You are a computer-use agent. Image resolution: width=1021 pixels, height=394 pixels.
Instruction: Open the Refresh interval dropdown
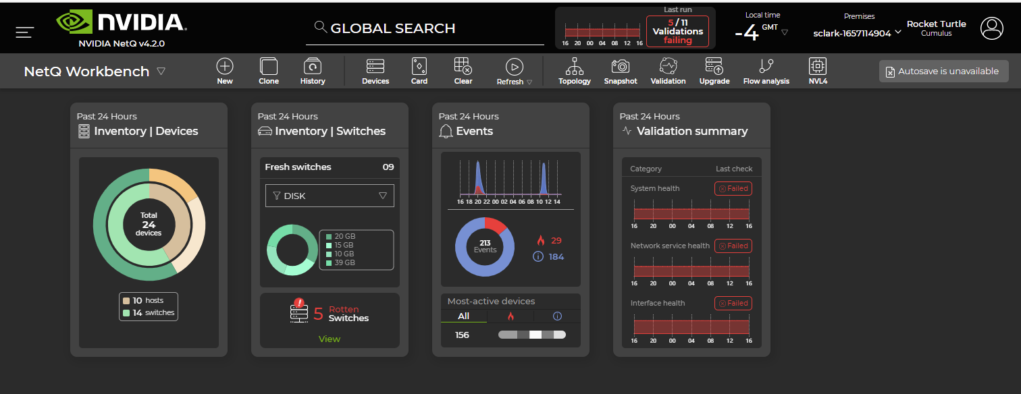529,82
